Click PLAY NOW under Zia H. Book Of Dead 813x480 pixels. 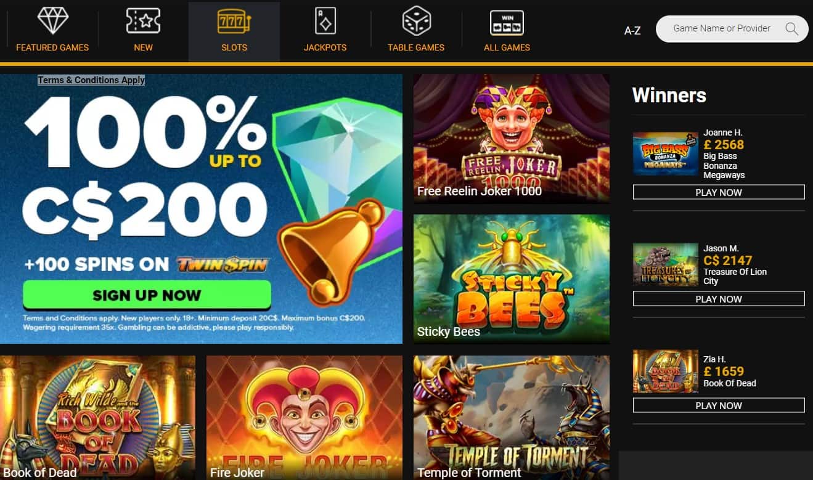coord(719,405)
